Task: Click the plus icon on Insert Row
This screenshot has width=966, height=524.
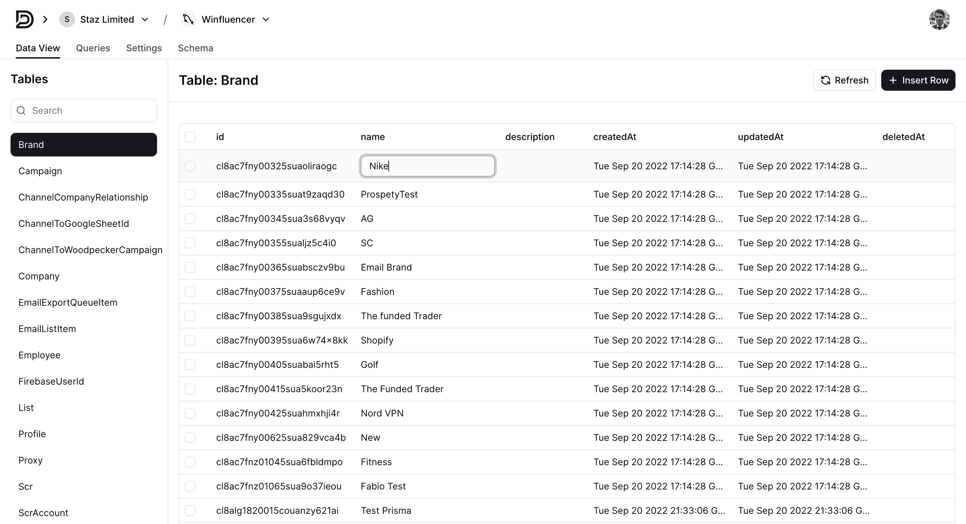Action: [893, 80]
